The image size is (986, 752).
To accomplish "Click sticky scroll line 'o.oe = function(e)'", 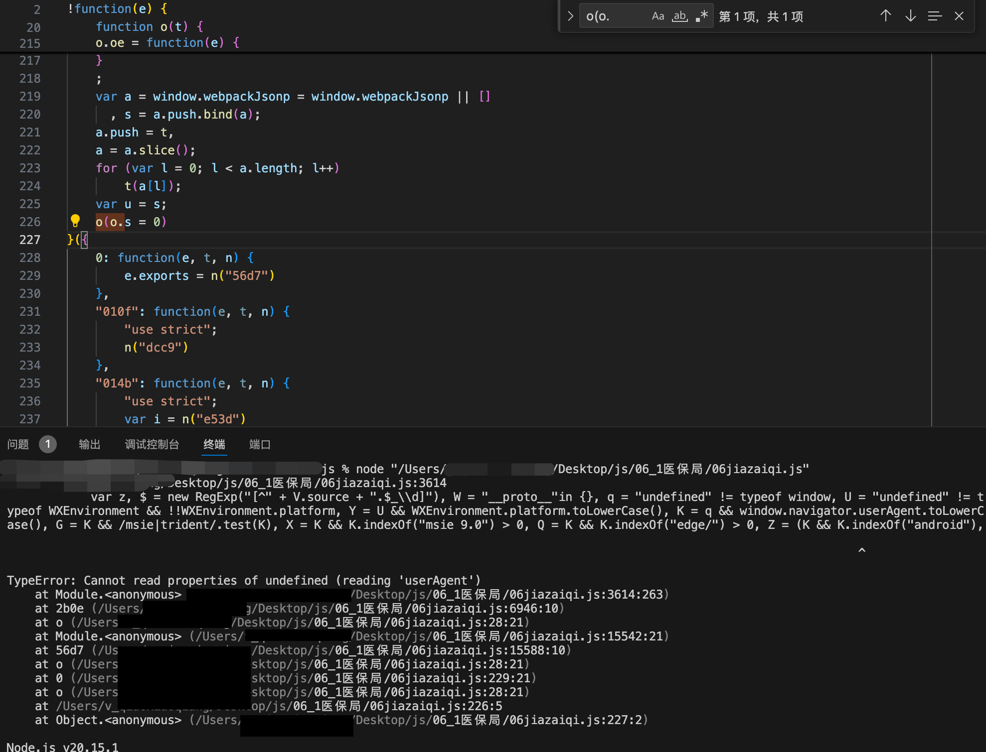I will 167,43.
